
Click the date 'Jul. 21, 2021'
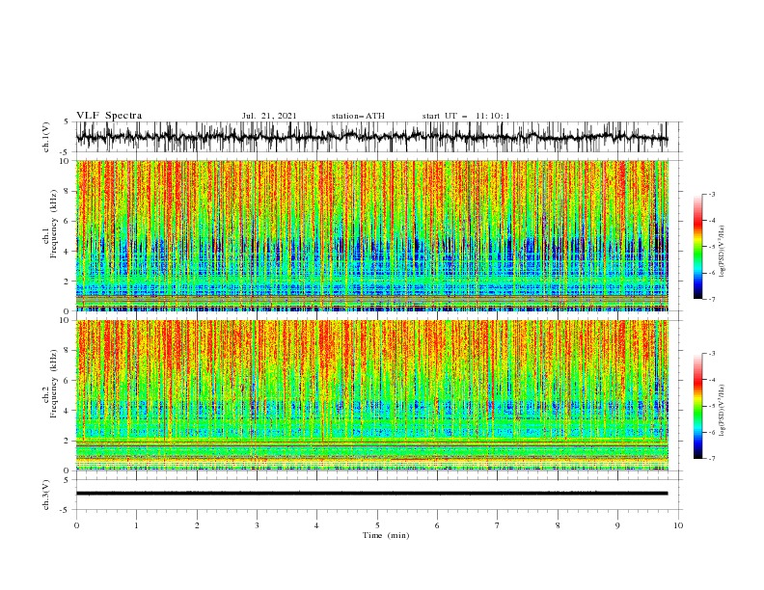point(269,116)
